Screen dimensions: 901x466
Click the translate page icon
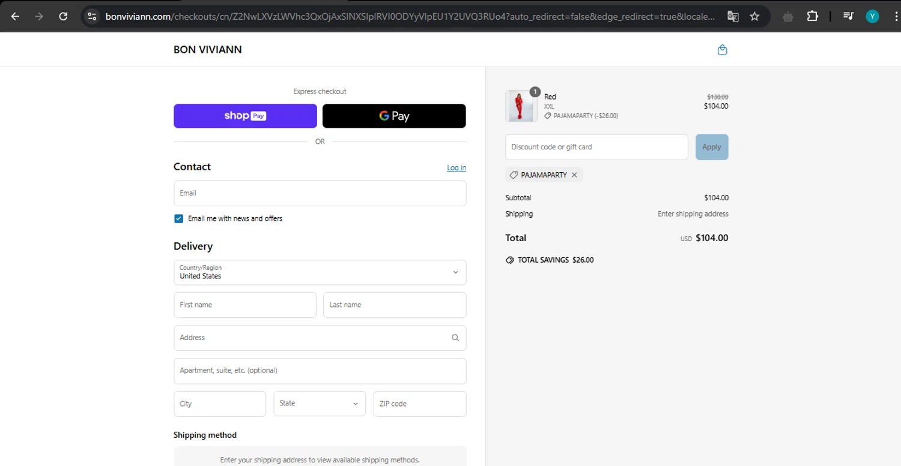(733, 16)
